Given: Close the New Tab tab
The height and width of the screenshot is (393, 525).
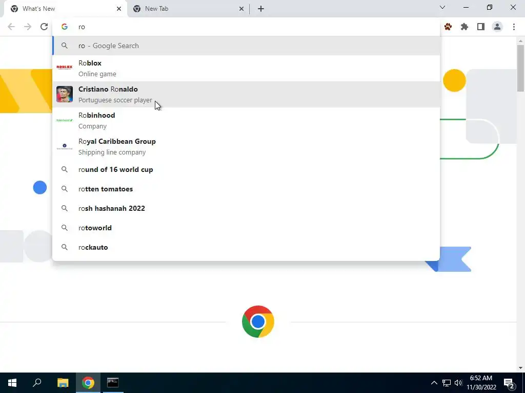Looking at the screenshot, I should tap(241, 9).
